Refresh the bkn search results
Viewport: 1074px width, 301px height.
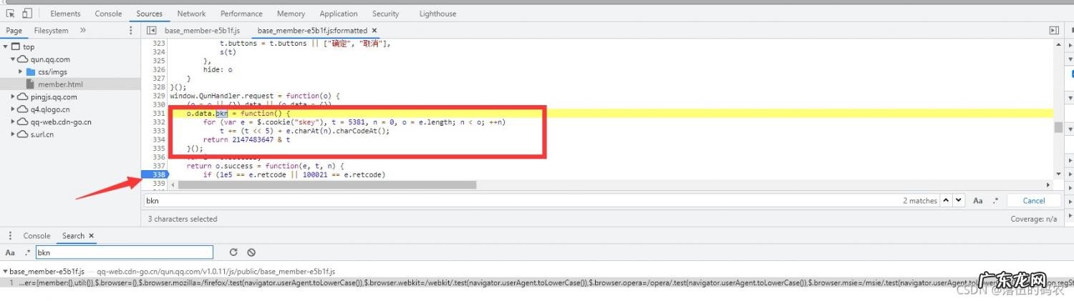point(233,252)
